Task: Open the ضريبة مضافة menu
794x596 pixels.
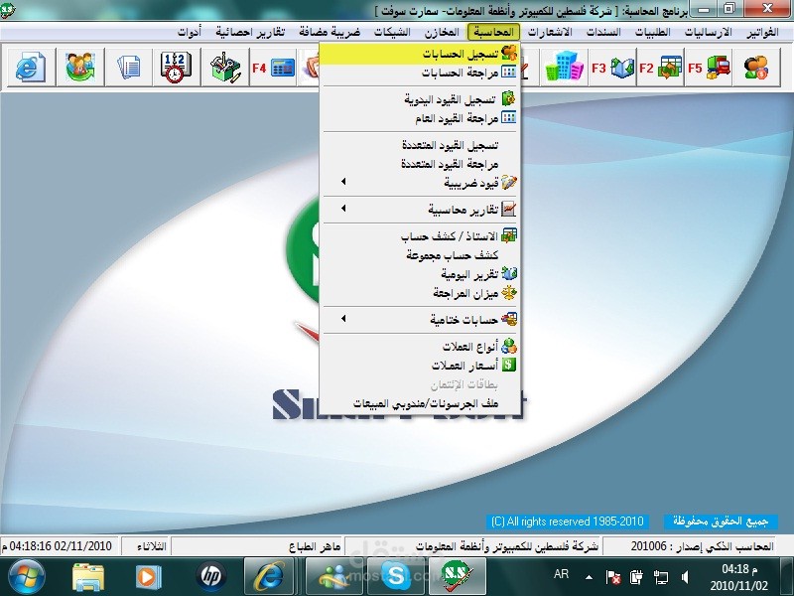Action: (x=330, y=32)
